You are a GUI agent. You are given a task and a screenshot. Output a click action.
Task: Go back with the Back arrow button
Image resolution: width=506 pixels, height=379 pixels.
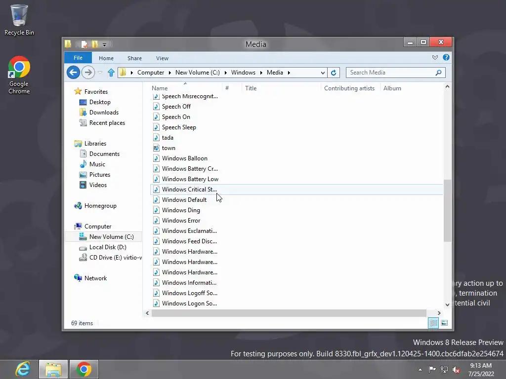click(73, 72)
